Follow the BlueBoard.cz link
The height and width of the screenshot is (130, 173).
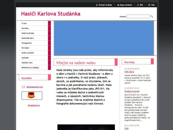pyautogui.click(x=34, y=105)
